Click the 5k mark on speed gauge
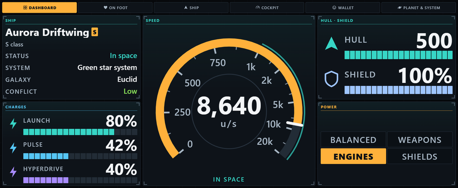The image size is (458, 188). [x=278, y=104]
